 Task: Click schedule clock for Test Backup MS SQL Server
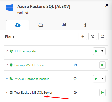pos(75,92)
